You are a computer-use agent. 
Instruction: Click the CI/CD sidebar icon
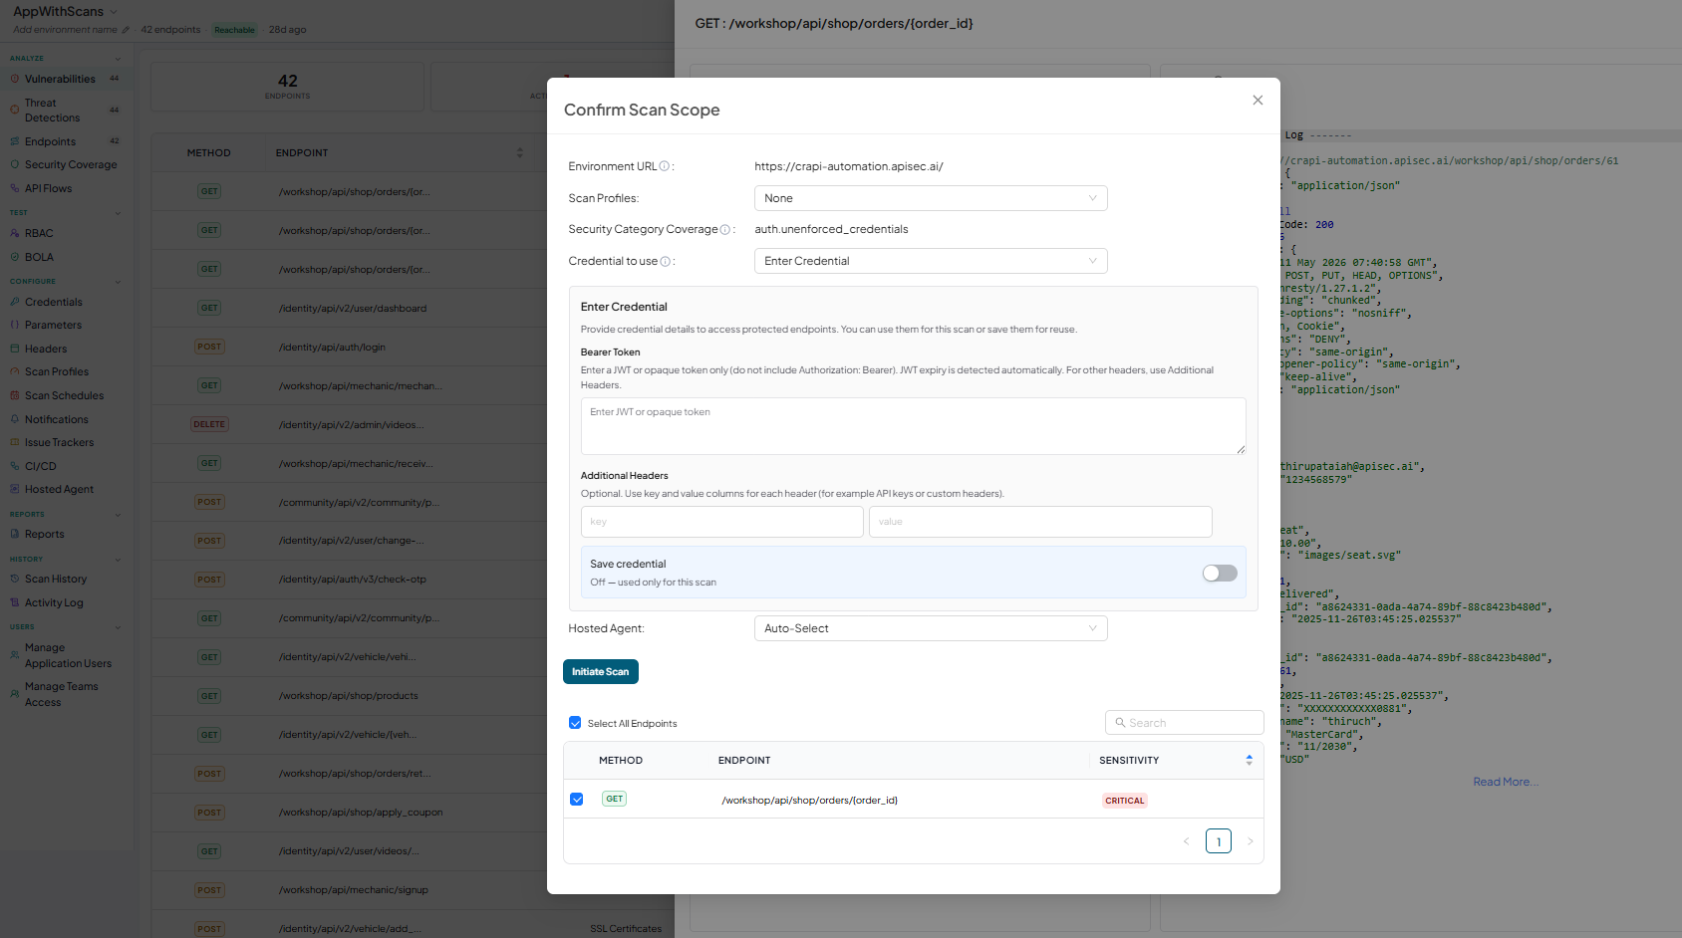point(15,466)
